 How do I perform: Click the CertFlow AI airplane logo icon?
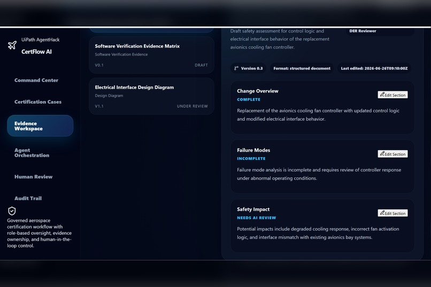[12, 45]
